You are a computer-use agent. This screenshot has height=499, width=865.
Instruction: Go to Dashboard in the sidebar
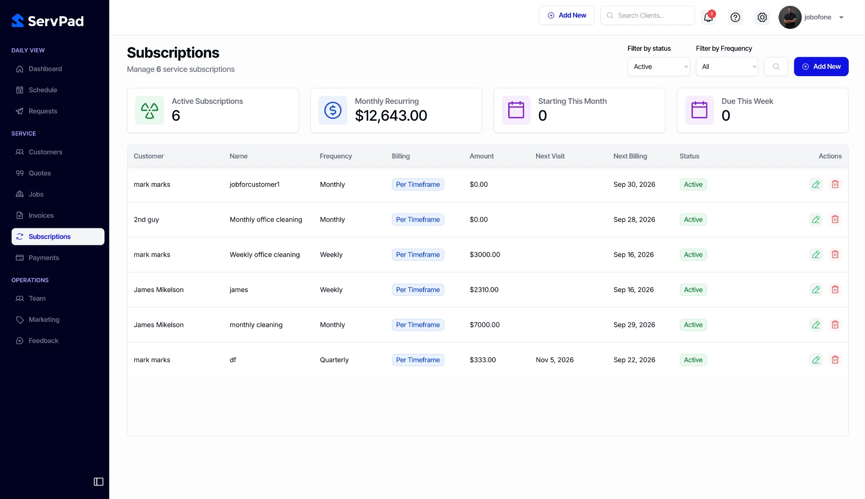click(58, 69)
